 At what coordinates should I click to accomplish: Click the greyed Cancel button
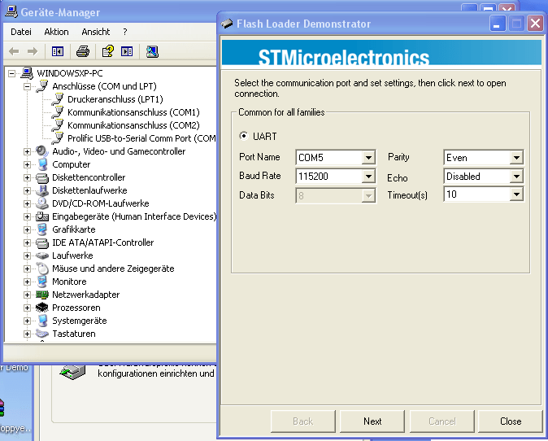click(x=441, y=421)
